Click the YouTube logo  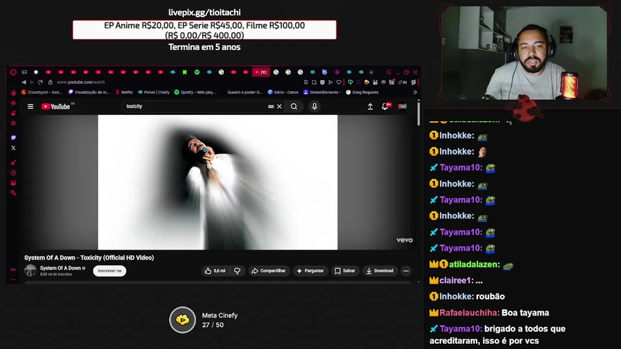coord(56,106)
